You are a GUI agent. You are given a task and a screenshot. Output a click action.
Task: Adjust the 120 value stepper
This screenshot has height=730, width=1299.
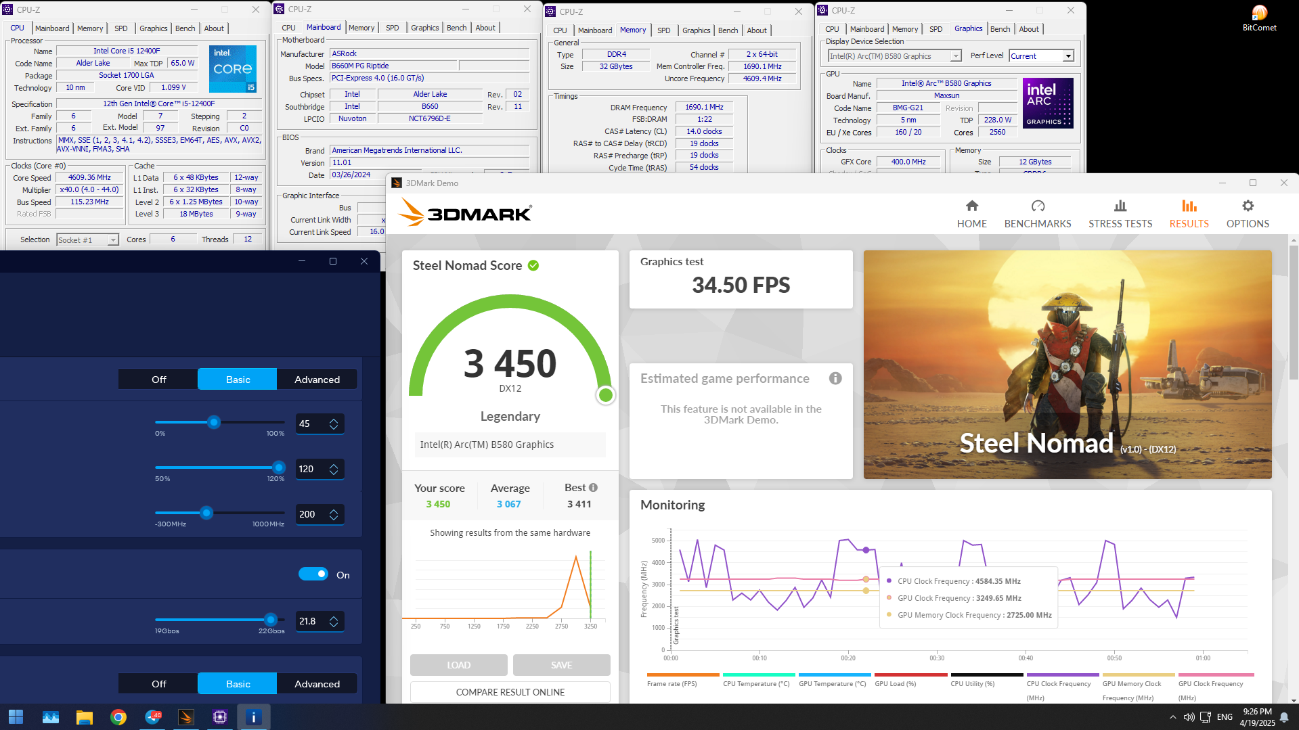click(334, 469)
